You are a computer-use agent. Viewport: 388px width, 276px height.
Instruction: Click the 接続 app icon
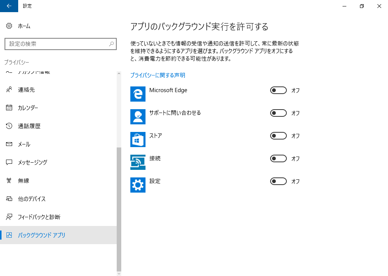point(138,162)
